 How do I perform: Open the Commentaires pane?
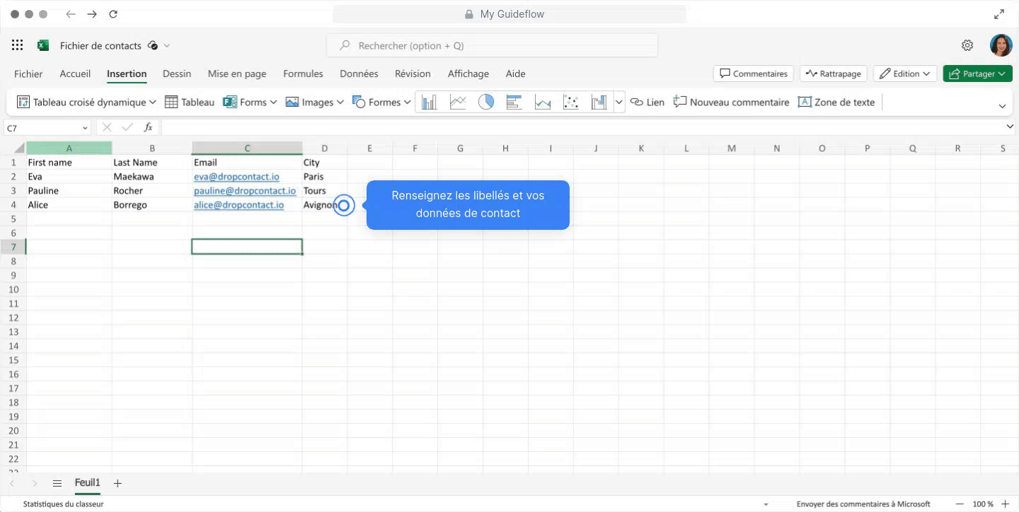(754, 74)
